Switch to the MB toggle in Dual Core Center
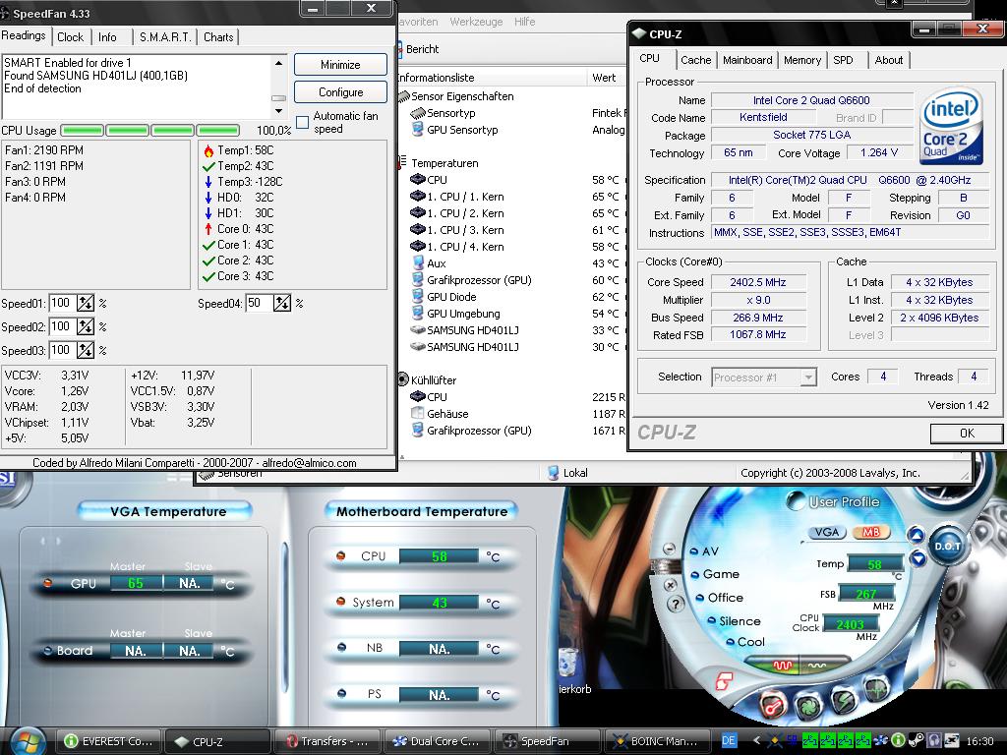 (x=871, y=532)
